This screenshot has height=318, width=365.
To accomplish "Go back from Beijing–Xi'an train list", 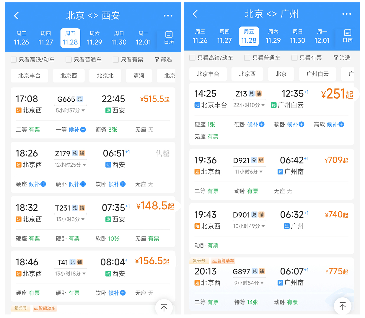I will click(x=17, y=16).
